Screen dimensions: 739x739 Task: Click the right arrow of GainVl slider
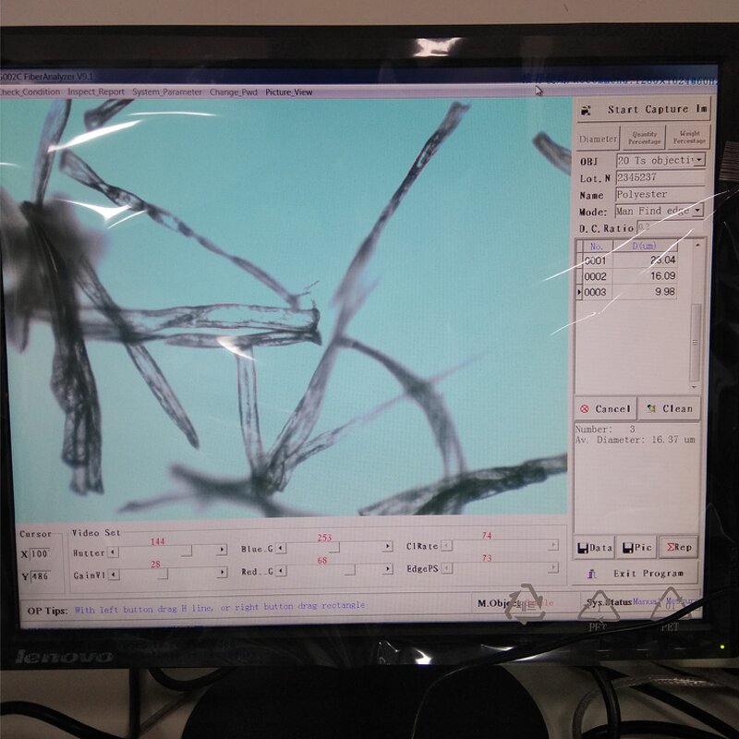pyautogui.click(x=222, y=574)
